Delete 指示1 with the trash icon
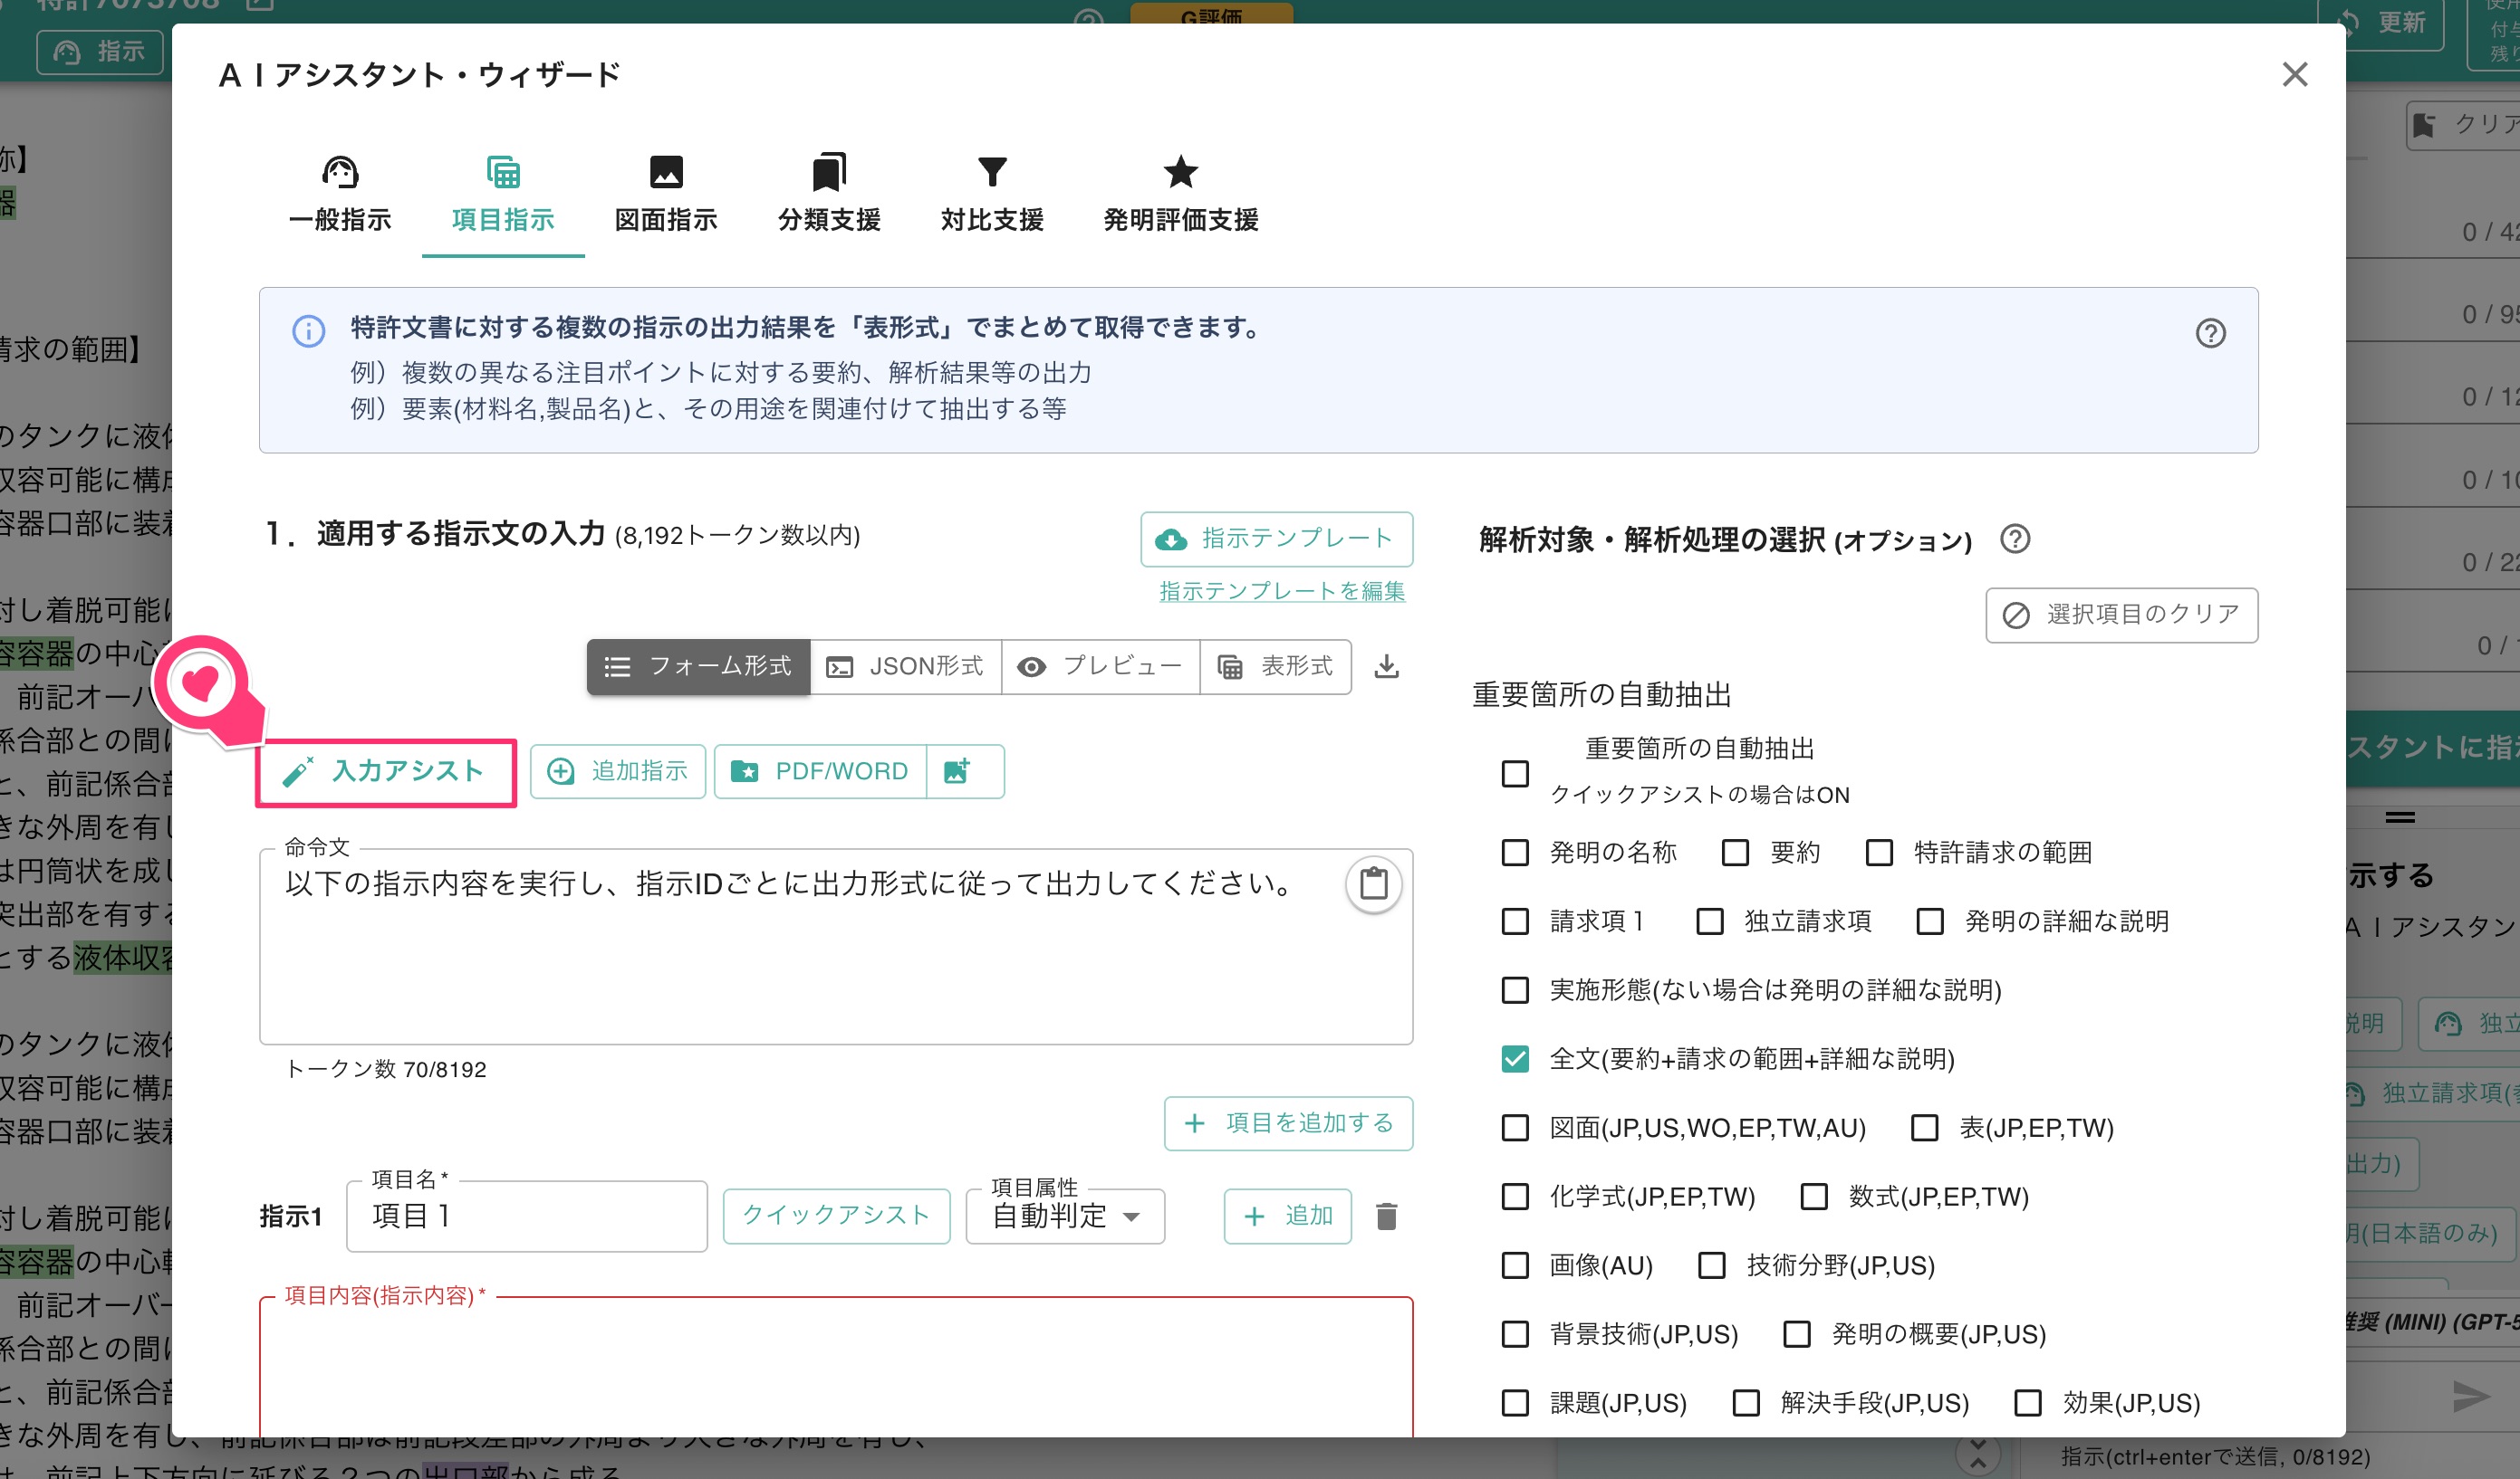Image resolution: width=2520 pixels, height=1479 pixels. 1386,1217
